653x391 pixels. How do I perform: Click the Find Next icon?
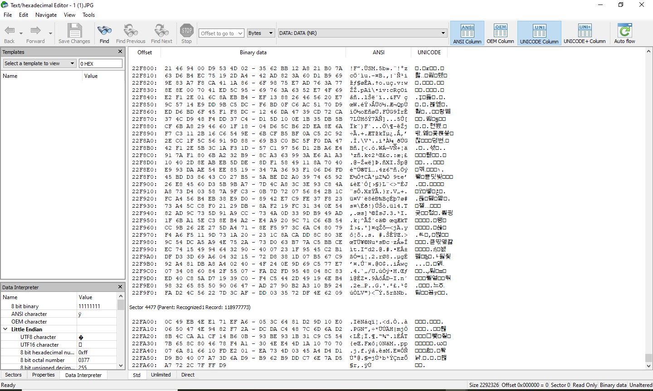161,30
